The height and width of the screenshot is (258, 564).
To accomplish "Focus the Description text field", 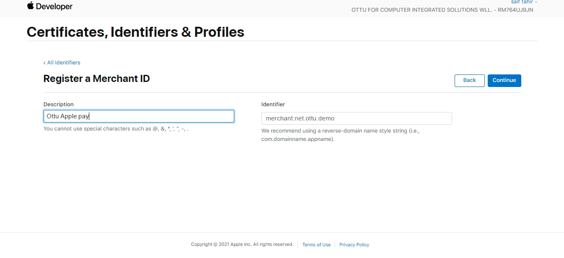I will (139, 116).
